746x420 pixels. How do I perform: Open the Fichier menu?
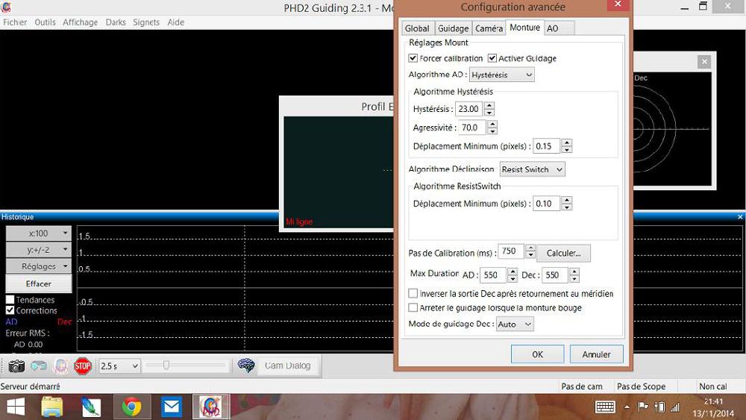[x=15, y=22]
